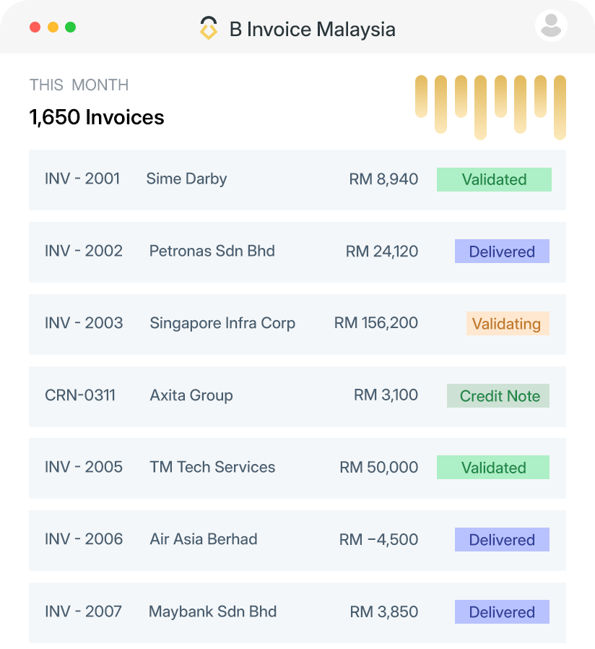The height and width of the screenshot is (649, 595).
Task: Click the B Invoice Malaysia logo icon
Action: [209, 27]
